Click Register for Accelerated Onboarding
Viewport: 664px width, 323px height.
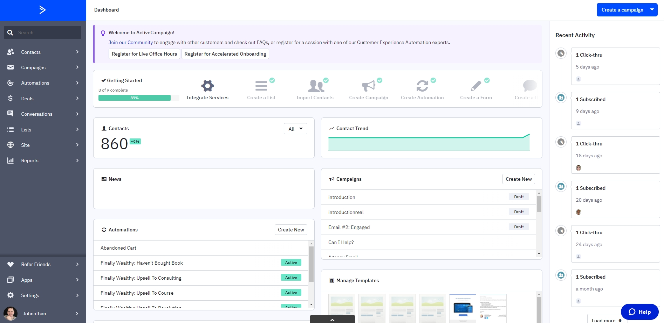point(225,54)
